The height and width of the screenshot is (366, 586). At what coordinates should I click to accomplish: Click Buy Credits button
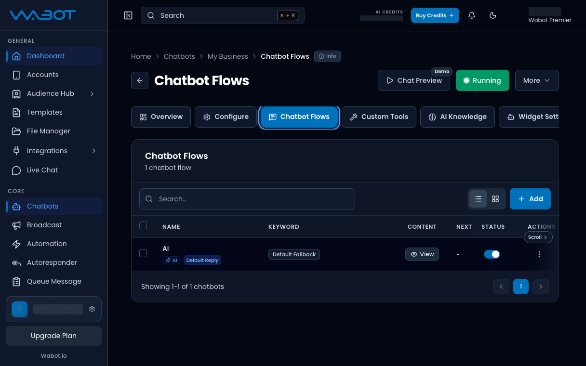click(435, 15)
